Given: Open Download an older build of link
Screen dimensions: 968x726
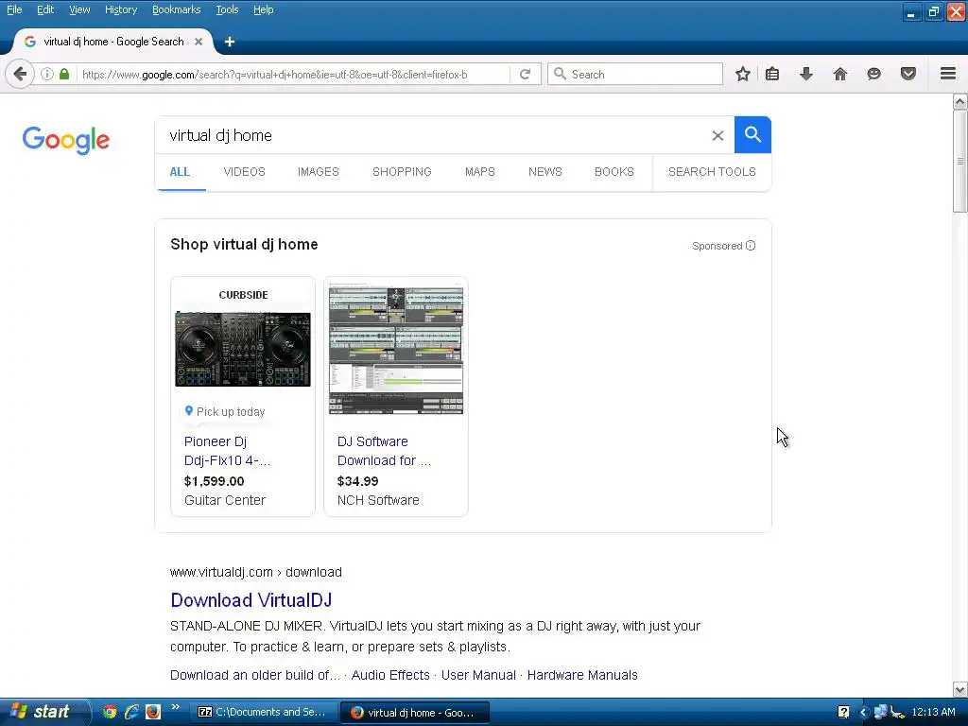Looking at the screenshot, I should tap(255, 675).
